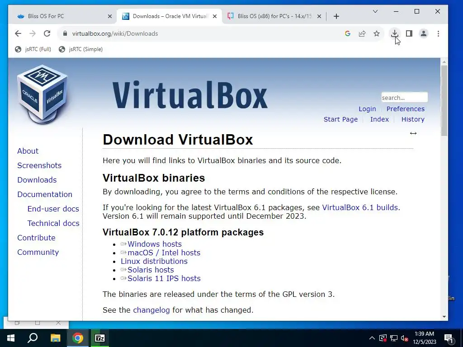Screen dimensions: 463x347
Task: Close the Downloads – Oracle VM VirtualBox tab
Action: click(215, 16)
